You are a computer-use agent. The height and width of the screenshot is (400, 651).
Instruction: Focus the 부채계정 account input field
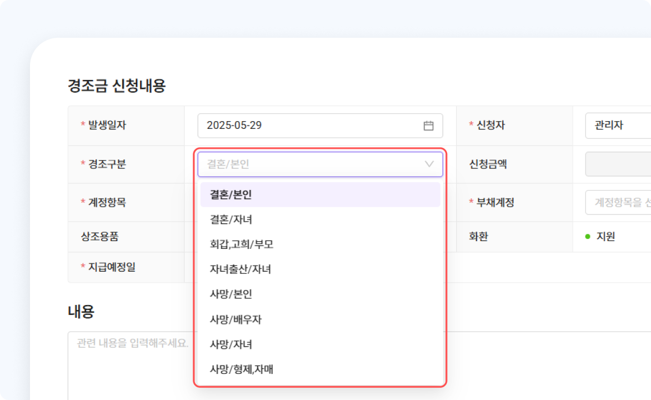coord(618,202)
